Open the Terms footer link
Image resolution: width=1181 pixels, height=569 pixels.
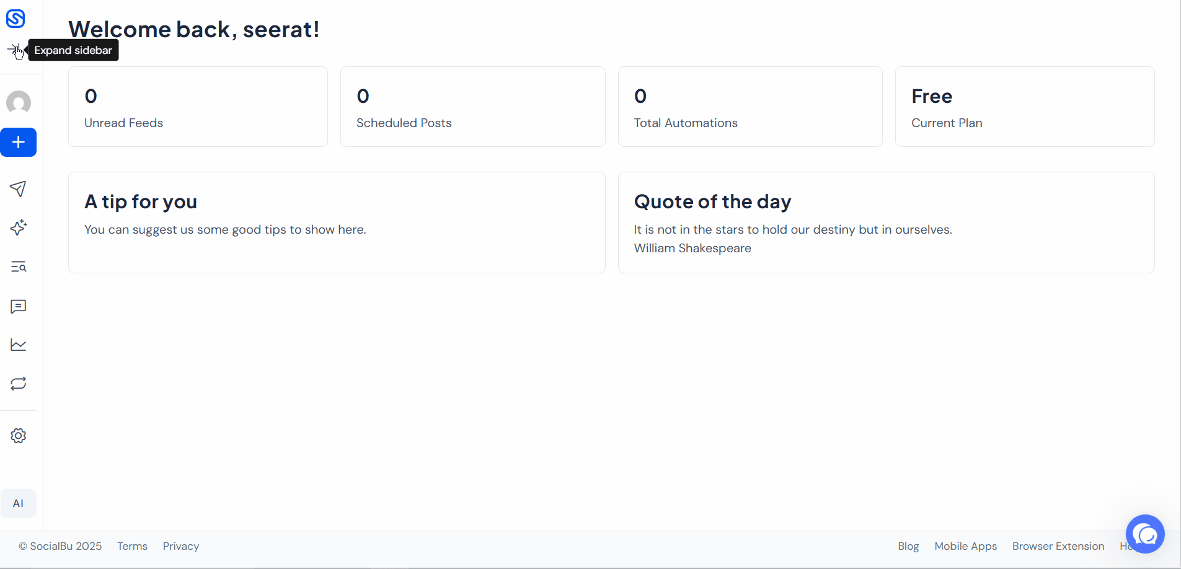132,546
